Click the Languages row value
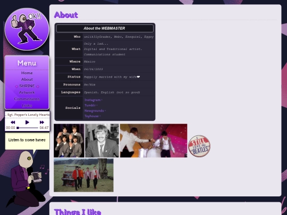This screenshot has height=215, width=287. coord(112,92)
